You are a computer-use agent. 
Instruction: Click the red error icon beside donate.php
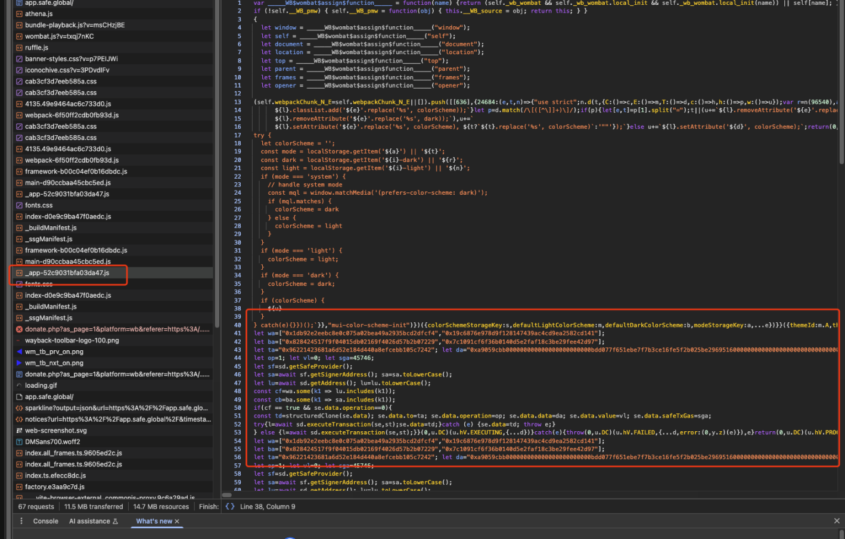19,329
